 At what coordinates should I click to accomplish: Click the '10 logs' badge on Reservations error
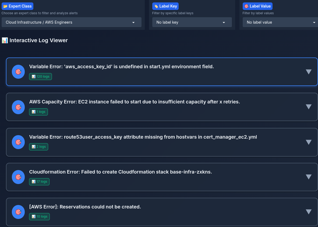click(x=39, y=217)
